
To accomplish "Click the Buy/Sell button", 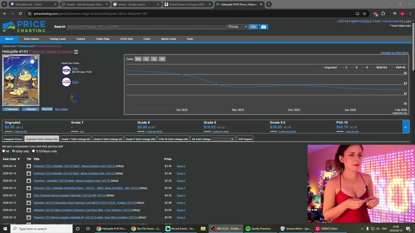I will coord(47,109).
